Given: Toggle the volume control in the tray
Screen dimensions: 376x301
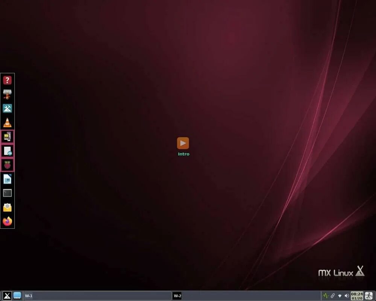Looking at the screenshot, I should coord(347,295).
